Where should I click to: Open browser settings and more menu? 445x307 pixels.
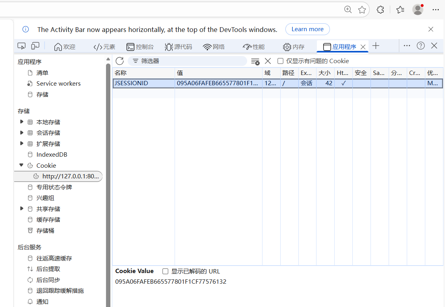pos(436,9)
